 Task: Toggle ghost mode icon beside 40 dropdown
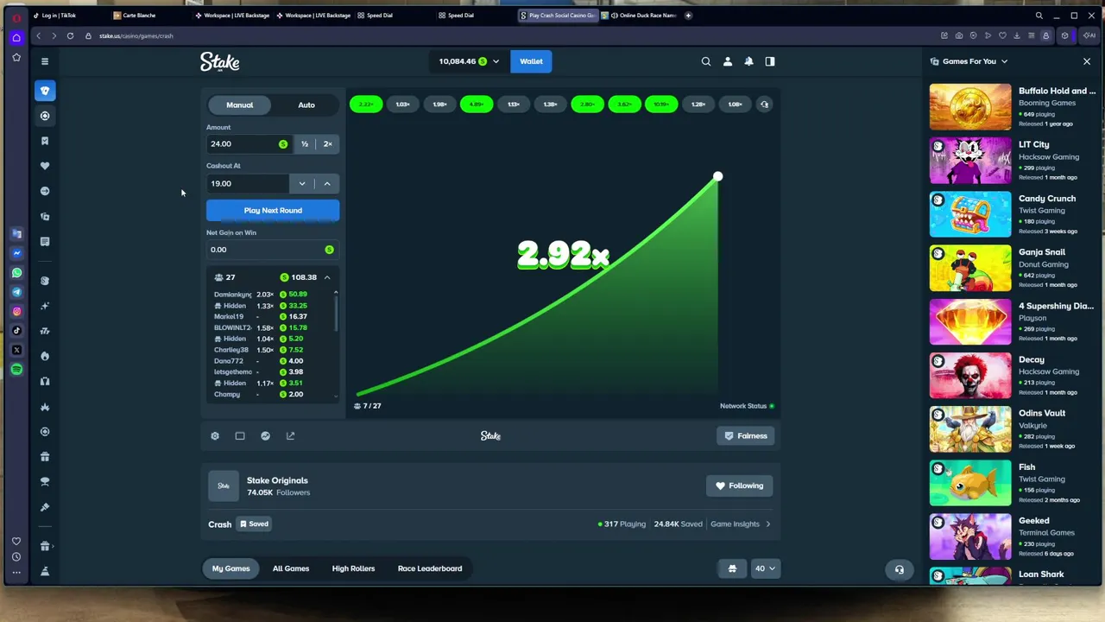(732, 568)
